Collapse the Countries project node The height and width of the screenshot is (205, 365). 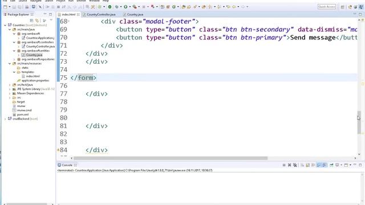pyautogui.click(x=5, y=25)
